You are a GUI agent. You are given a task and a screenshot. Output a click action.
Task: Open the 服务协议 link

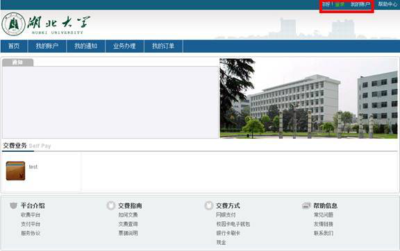[x=31, y=233]
